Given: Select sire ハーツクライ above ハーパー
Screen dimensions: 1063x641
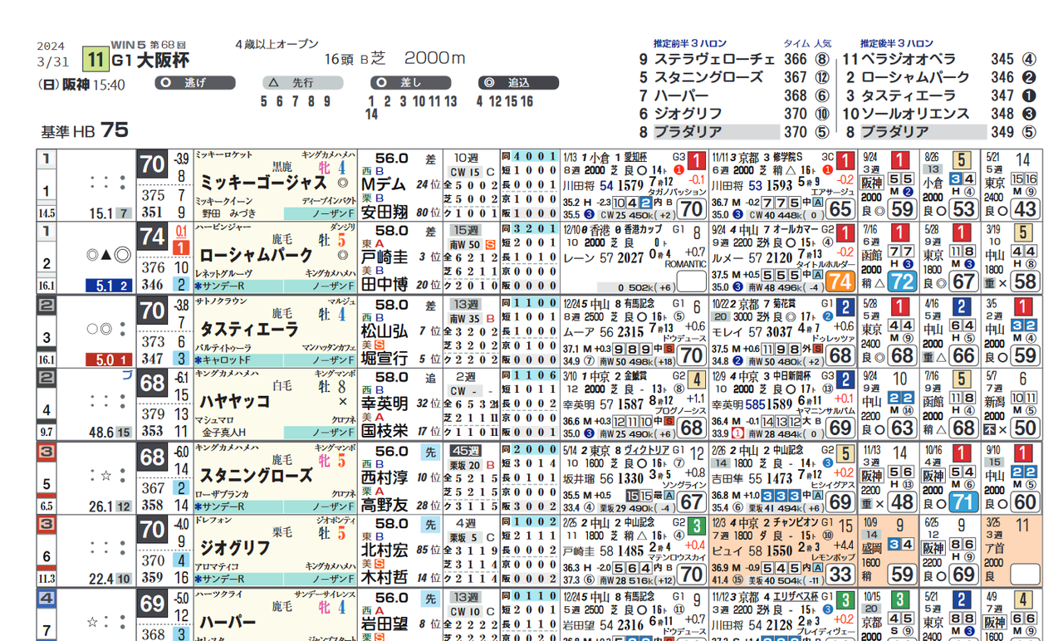Looking at the screenshot, I should point(217,596).
